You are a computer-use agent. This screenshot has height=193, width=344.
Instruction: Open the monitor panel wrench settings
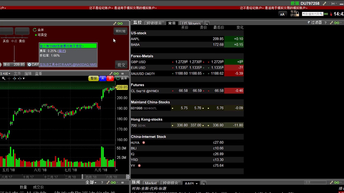click(331, 23)
